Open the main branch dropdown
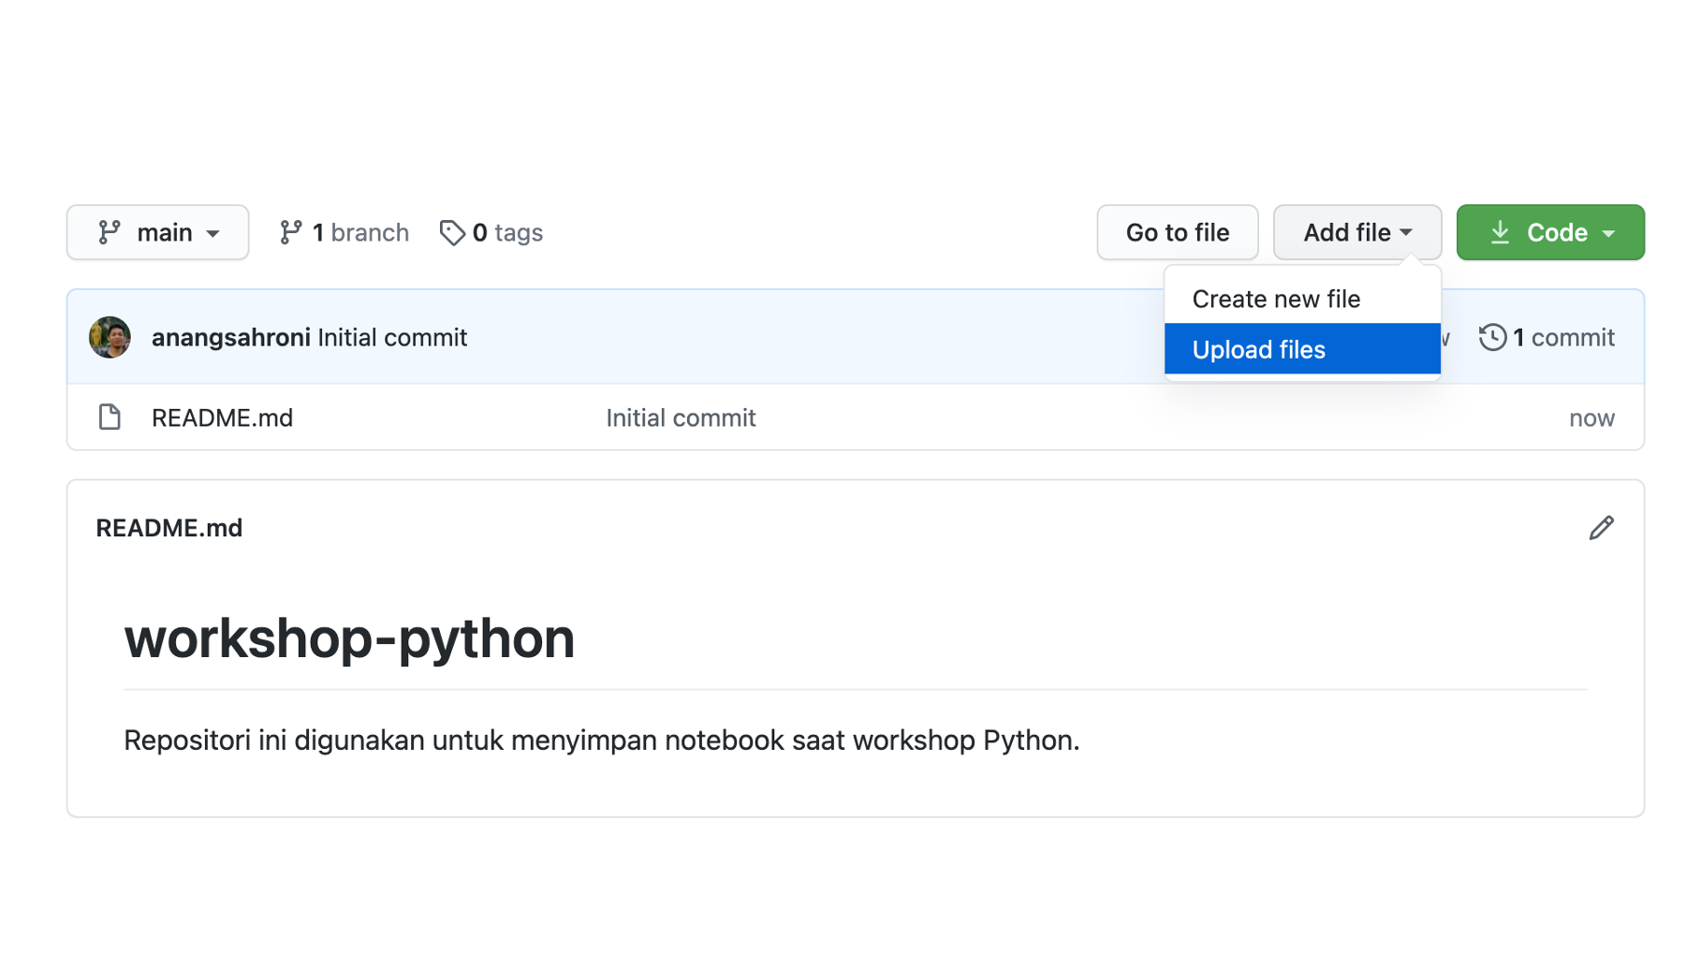The image size is (1700, 967). pyautogui.click(x=157, y=232)
